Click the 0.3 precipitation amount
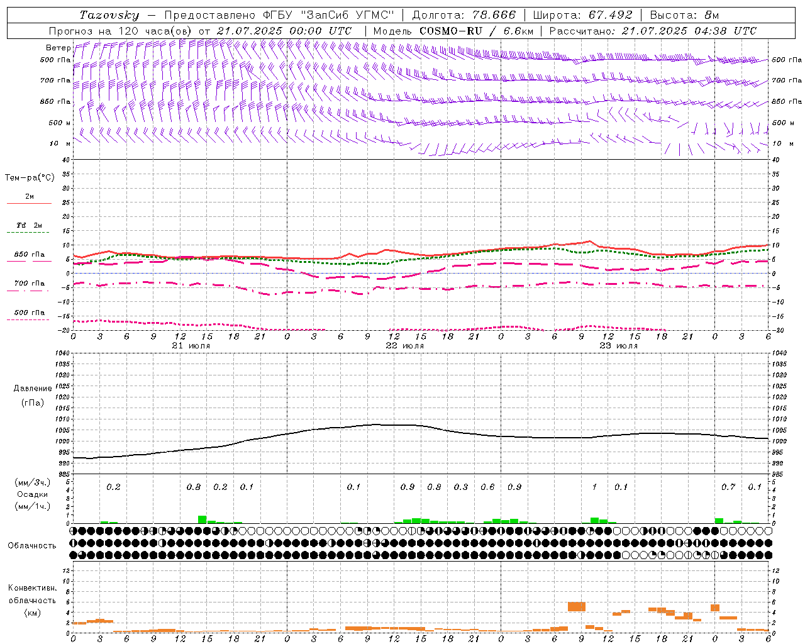The image size is (805, 644). pos(461,487)
